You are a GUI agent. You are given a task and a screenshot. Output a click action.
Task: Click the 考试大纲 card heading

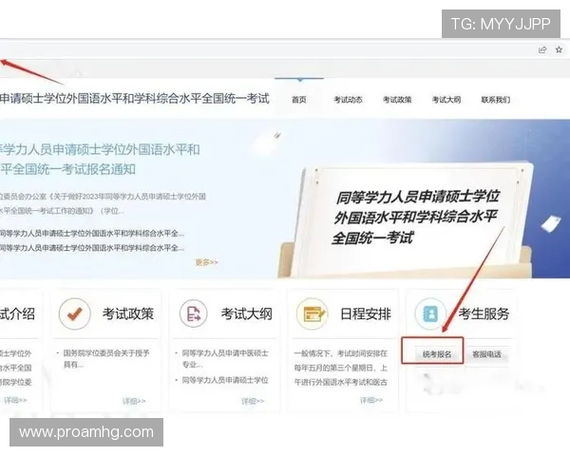coord(246,313)
